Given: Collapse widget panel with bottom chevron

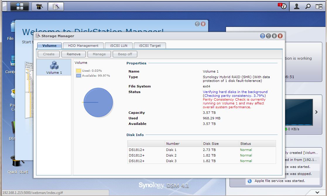Looking at the screenshot, I should (317, 192).
